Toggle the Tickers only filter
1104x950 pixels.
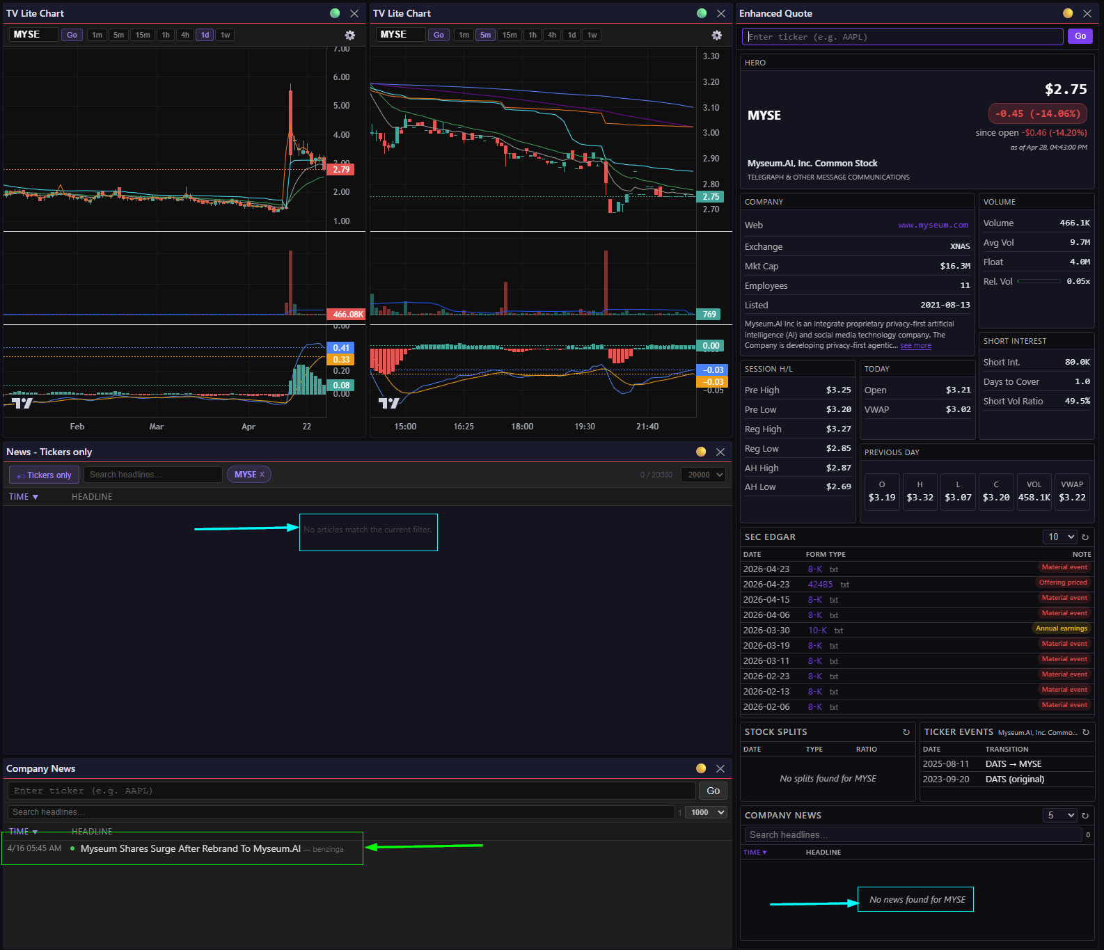pyautogui.click(x=44, y=475)
